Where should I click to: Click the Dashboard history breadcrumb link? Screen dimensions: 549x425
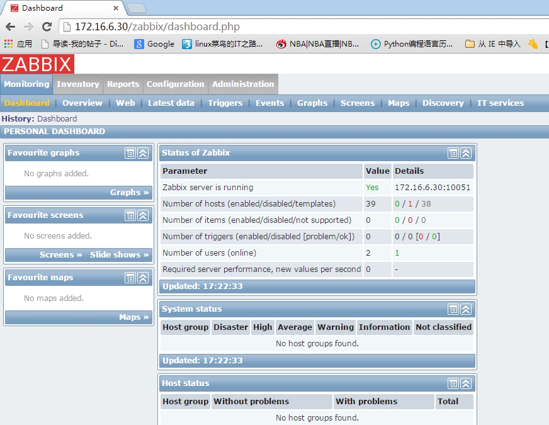[x=57, y=118]
